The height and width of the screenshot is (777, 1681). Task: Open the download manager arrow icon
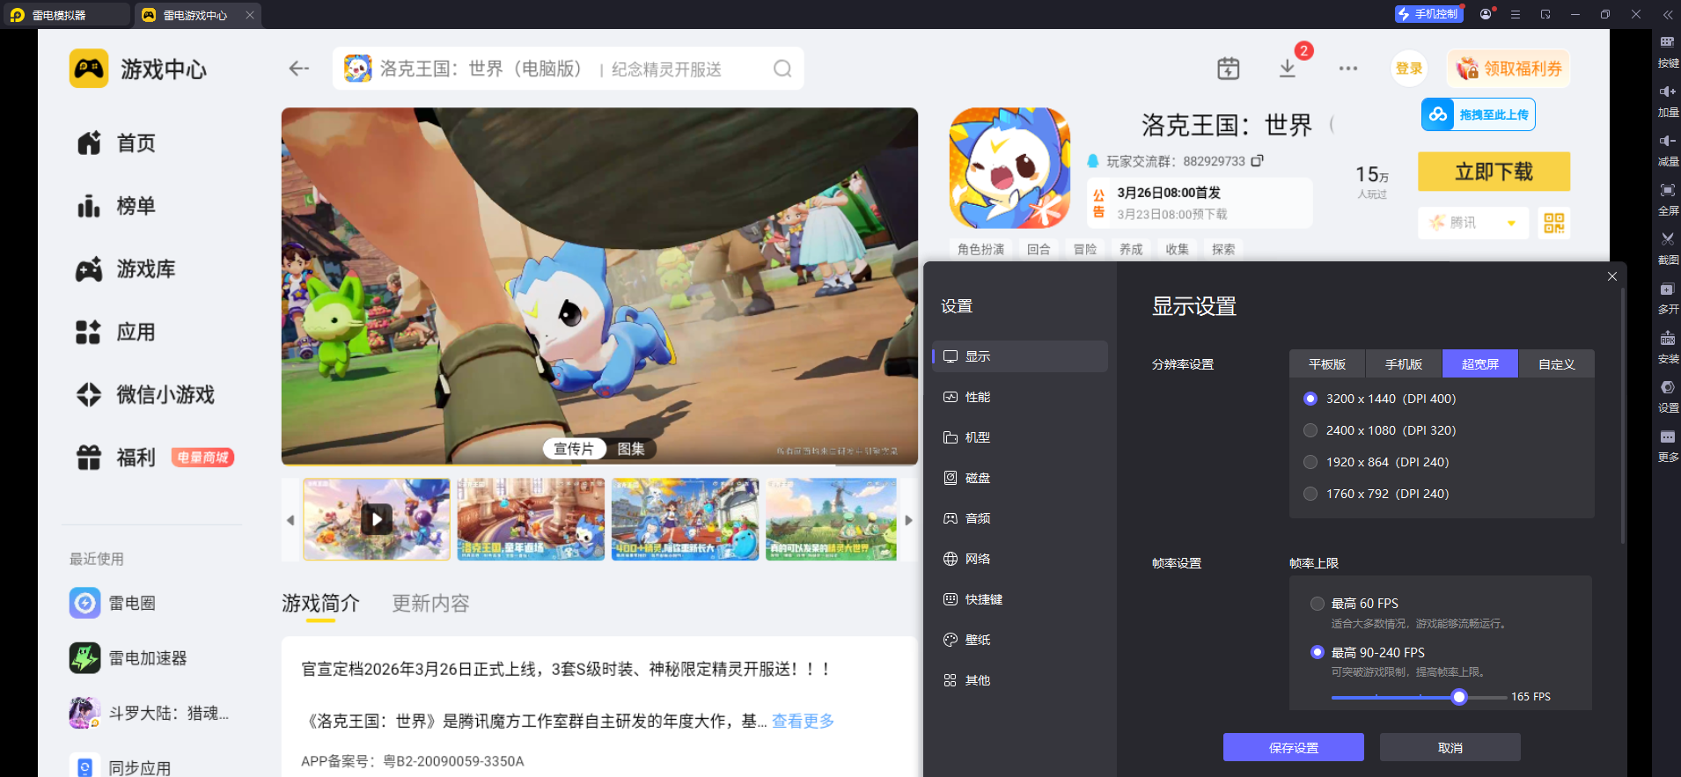[1288, 68]
